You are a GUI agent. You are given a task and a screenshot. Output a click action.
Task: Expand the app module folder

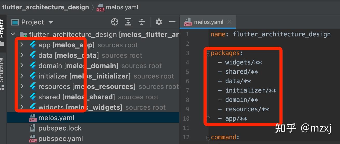22,45
